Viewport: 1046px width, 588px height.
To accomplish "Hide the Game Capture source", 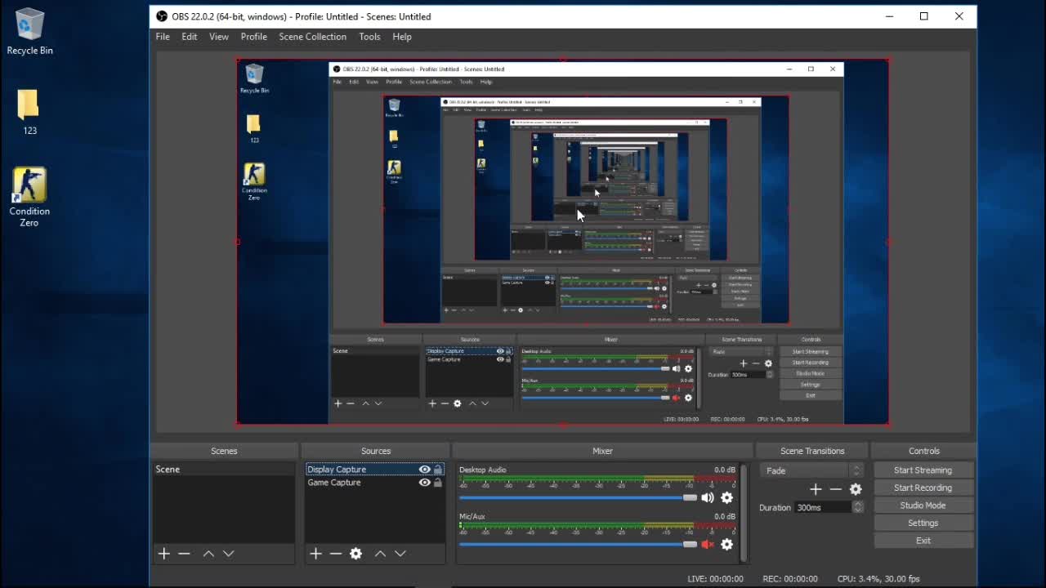I will point(425,483).
